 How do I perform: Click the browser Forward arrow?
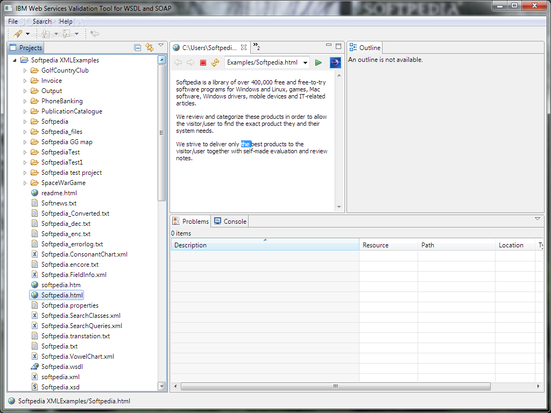point(190,62)
